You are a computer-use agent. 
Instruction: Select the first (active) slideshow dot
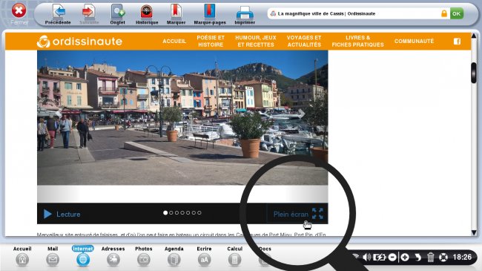[x=165, y=213]
